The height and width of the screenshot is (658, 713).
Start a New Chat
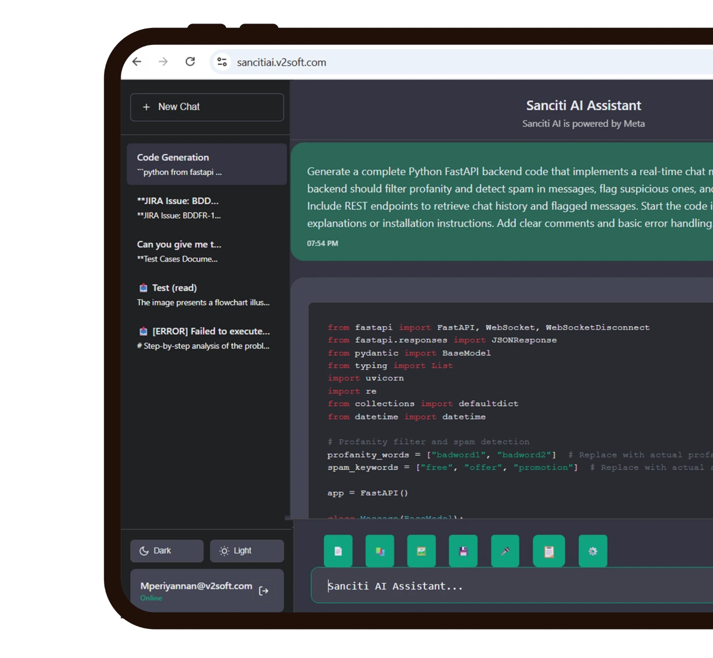(206, 107)
